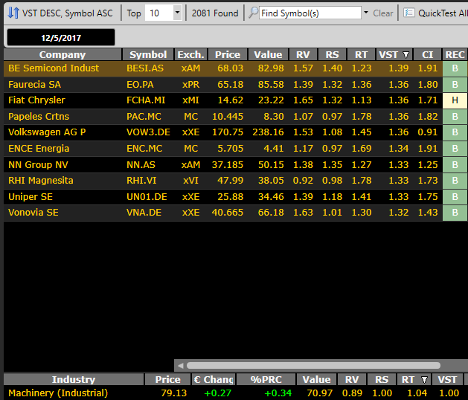Viewport: 468px width, 400px height.
Task: Click the horizontal scrollbar thumb
Action: [x=313, y=365]
